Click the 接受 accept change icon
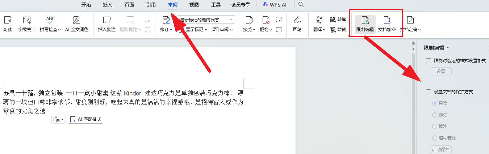The image size is (489, 154). [249, 20]
